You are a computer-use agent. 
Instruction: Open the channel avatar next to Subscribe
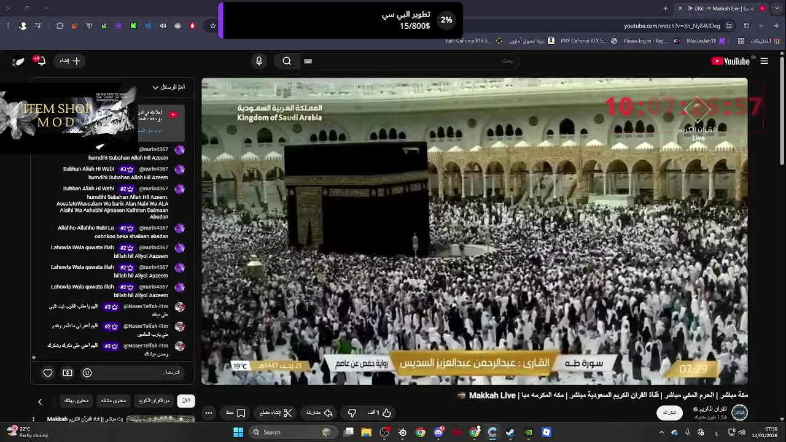coord(739,413)
